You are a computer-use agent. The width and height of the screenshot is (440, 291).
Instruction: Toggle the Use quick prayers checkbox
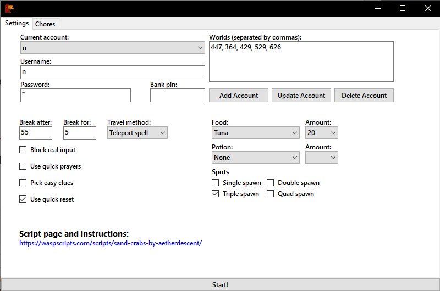[x=23, y=166]
